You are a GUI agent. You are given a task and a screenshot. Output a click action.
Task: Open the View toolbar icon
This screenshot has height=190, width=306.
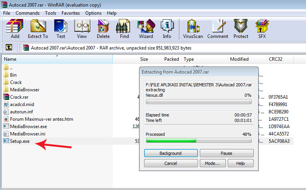82,26
